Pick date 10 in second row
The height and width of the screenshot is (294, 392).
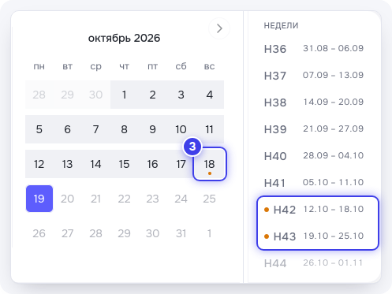click(x=181, y=129)
